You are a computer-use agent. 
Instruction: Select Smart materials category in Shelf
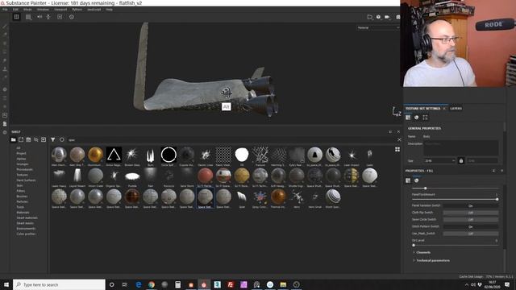coord(27,217)
